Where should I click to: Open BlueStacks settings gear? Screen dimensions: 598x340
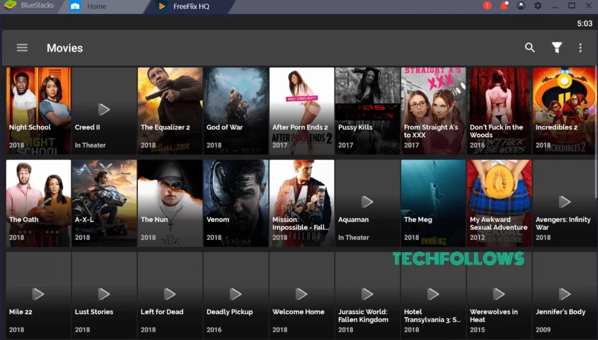click(538, 6)
